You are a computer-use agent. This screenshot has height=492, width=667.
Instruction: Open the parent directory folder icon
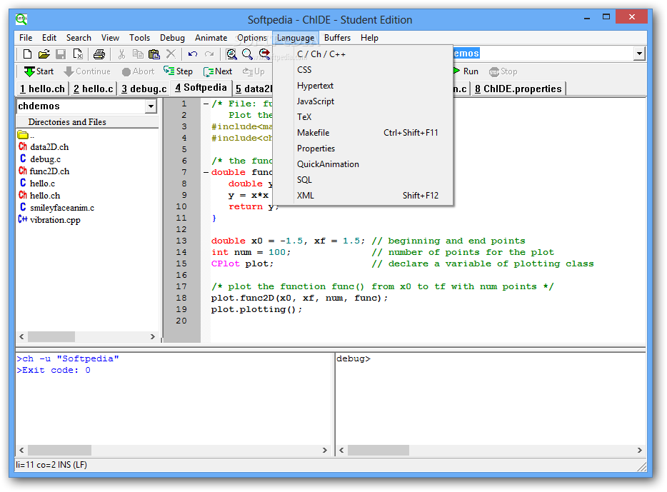pyautogui.click(x=23, y=135)
